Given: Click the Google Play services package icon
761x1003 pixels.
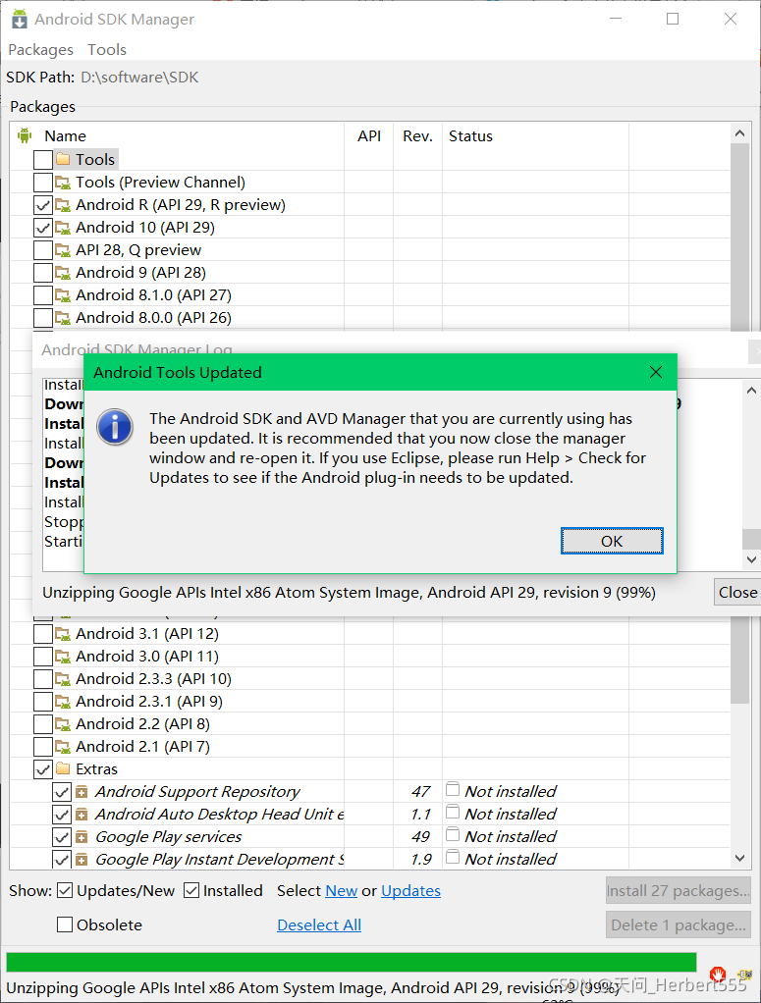Looking at the screenshot, I should (82, 837).
